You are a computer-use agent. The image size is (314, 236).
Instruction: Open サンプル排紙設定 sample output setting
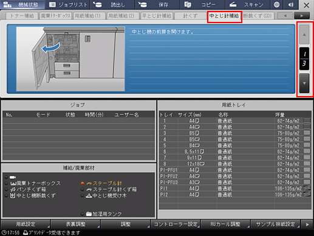[275, 224]
